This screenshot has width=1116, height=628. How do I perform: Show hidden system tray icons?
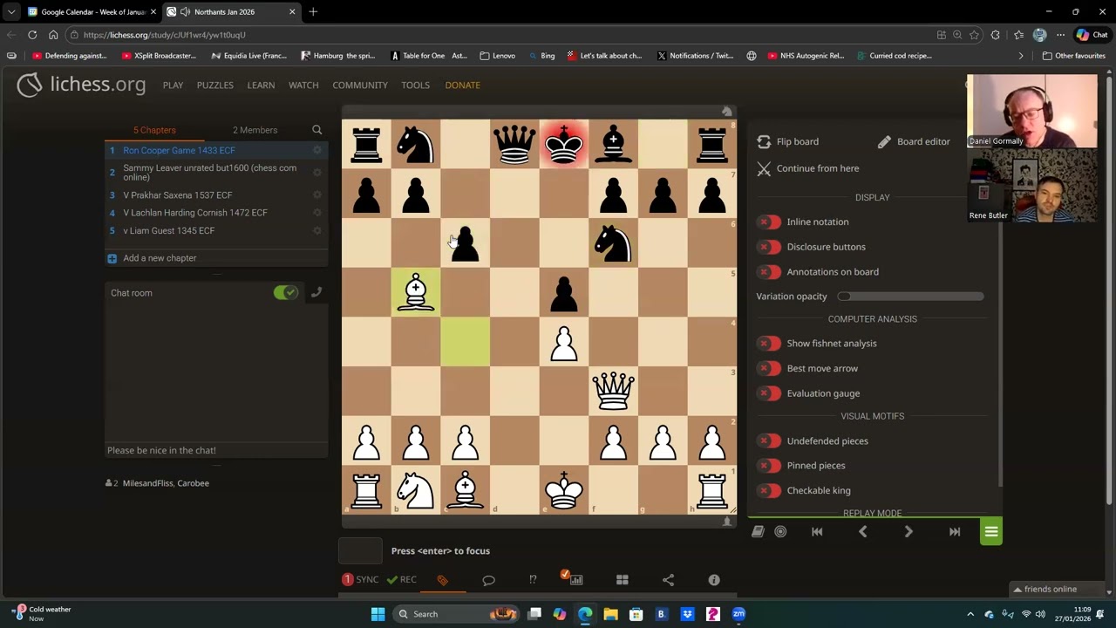pyautogui.click(x=970, y=614)
